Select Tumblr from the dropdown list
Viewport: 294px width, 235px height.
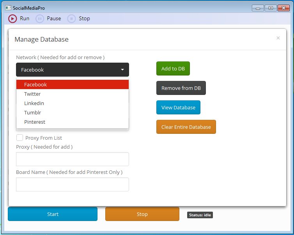73,112
